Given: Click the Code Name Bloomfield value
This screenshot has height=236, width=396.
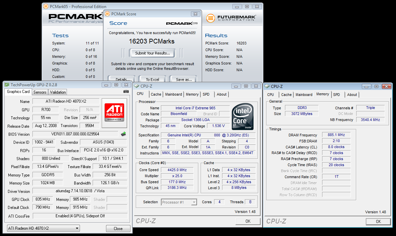Looking at the screenshot, I should click(x=179, y=114).
